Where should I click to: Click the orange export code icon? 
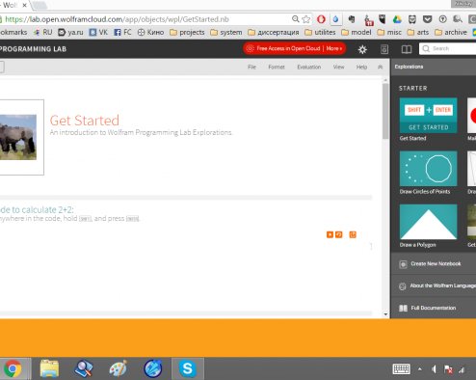tap(353, 234)
